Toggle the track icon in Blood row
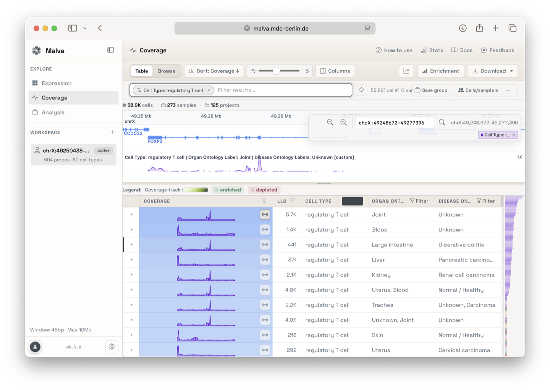This screenshot has width=550, height=390. pyautogui.click(x=265, y=229)
